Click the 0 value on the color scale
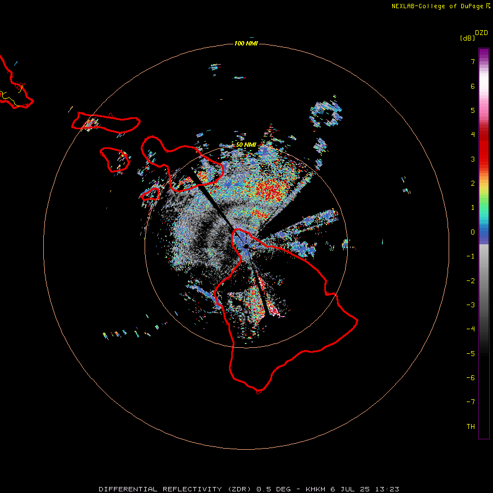493x493 pixels. tap(473, 232)
